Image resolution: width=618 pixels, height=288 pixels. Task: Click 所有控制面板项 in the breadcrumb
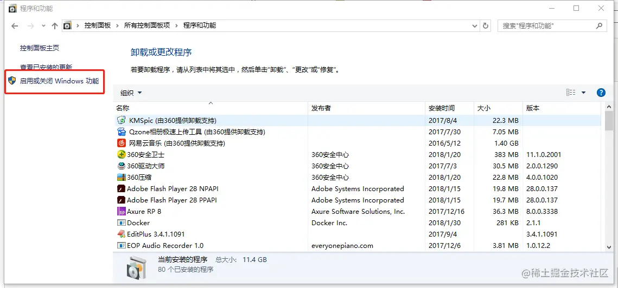147,25
